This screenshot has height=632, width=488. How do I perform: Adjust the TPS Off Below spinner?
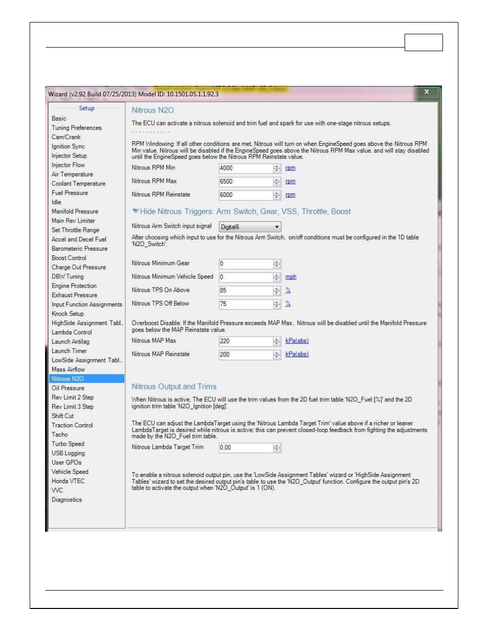(277, 304)
